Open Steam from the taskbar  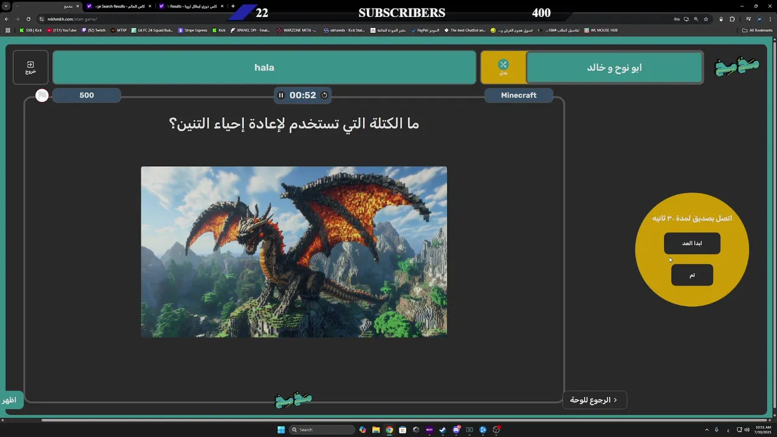[x=443, y=430]
